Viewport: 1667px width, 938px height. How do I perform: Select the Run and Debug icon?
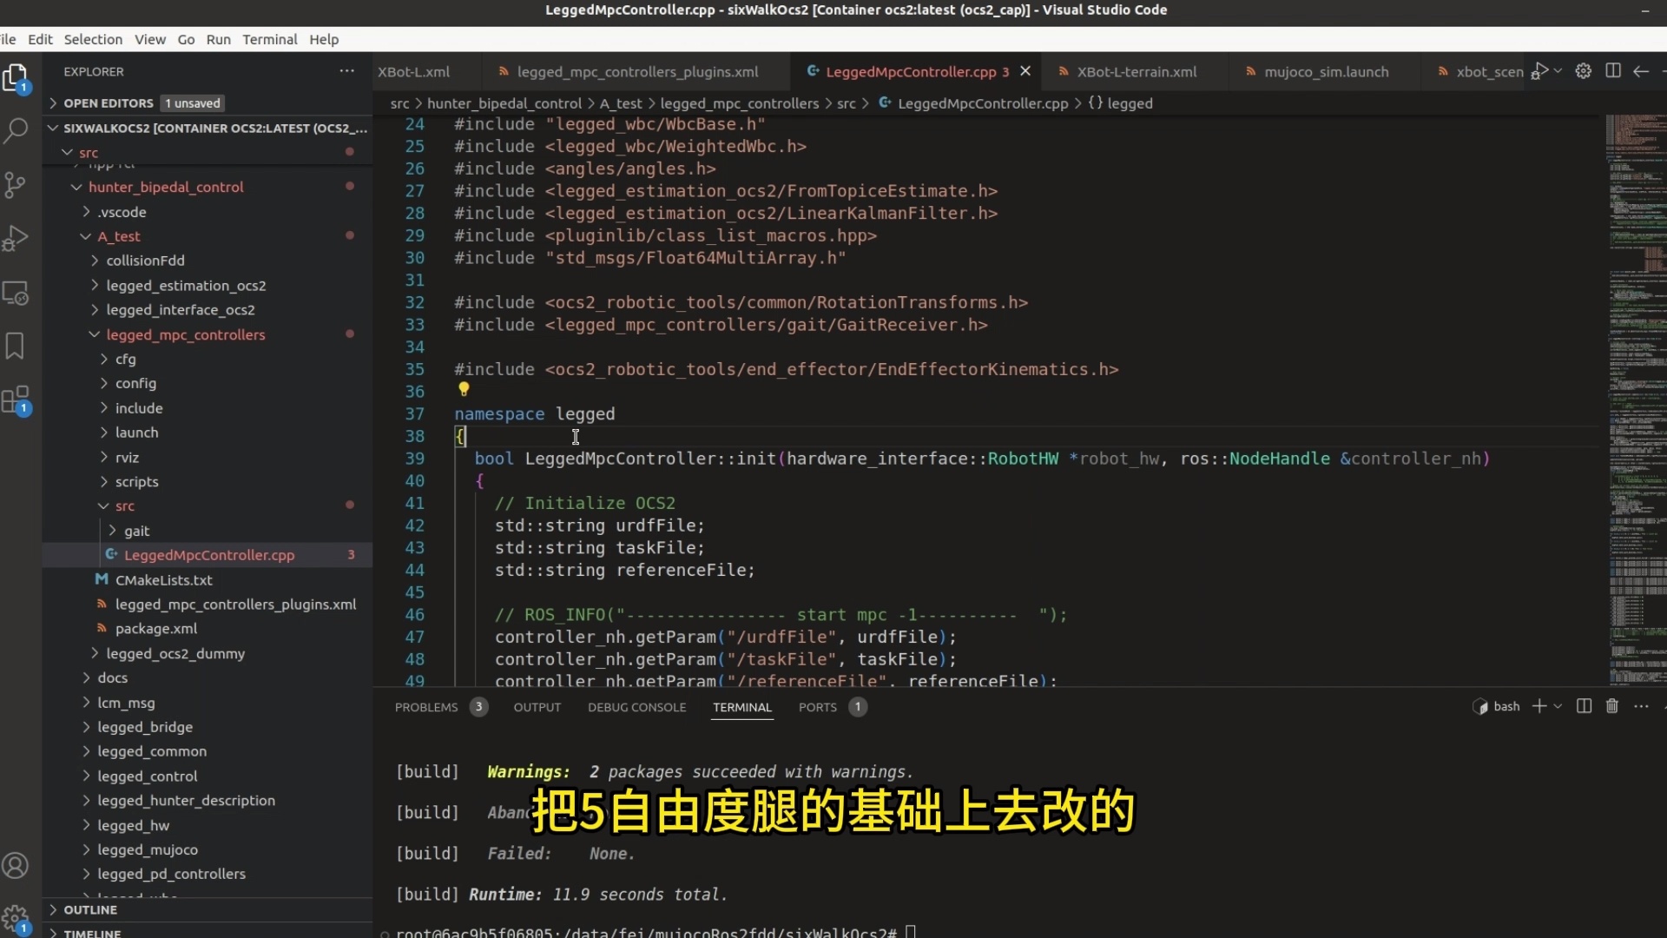coord(16,238)
